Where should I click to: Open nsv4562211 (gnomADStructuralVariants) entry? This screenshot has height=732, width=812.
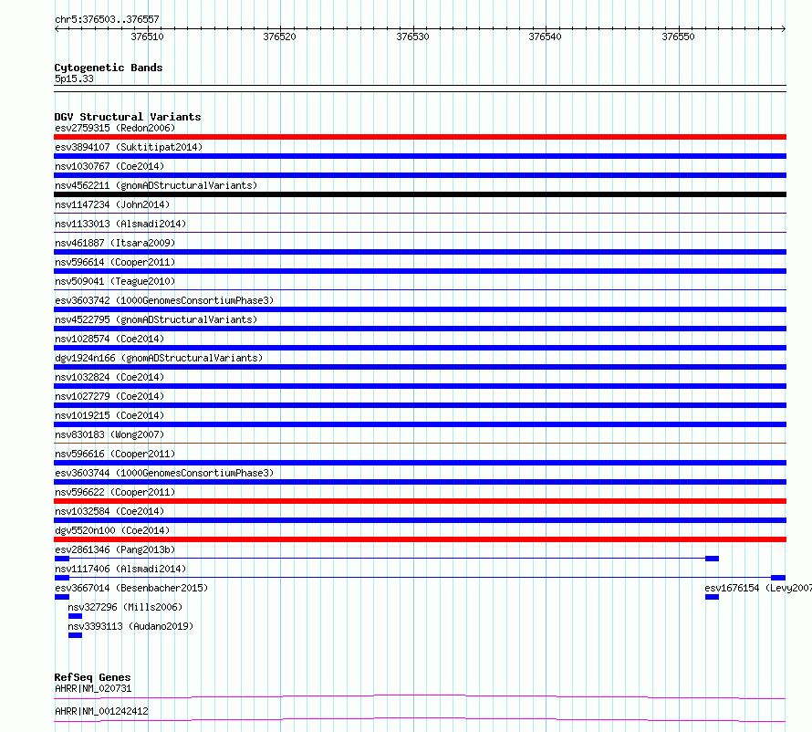(156, 185)
